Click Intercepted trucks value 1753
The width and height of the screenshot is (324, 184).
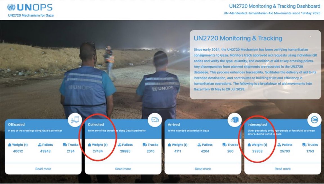310,151
